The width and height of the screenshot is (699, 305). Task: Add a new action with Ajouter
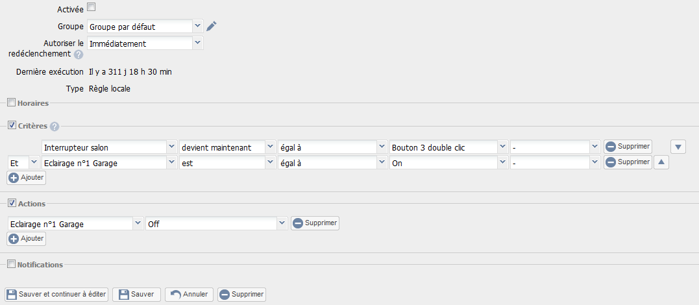coord(27,239)
